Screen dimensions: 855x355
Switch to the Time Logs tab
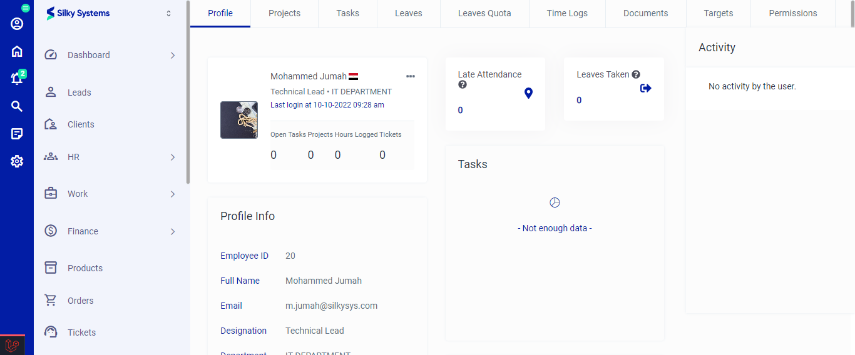click(567, 13)
